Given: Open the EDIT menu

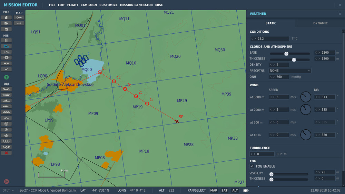Looking at the screenshot, I should coord(61,5).
